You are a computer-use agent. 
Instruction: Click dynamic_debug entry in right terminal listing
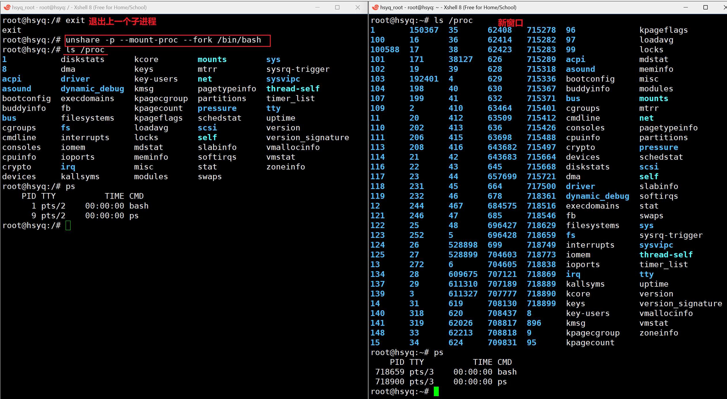(x=597, y=196)
